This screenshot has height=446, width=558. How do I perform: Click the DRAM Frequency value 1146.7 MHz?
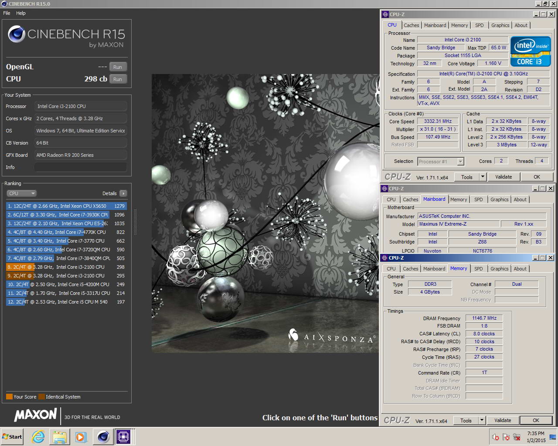coord(484,318)
